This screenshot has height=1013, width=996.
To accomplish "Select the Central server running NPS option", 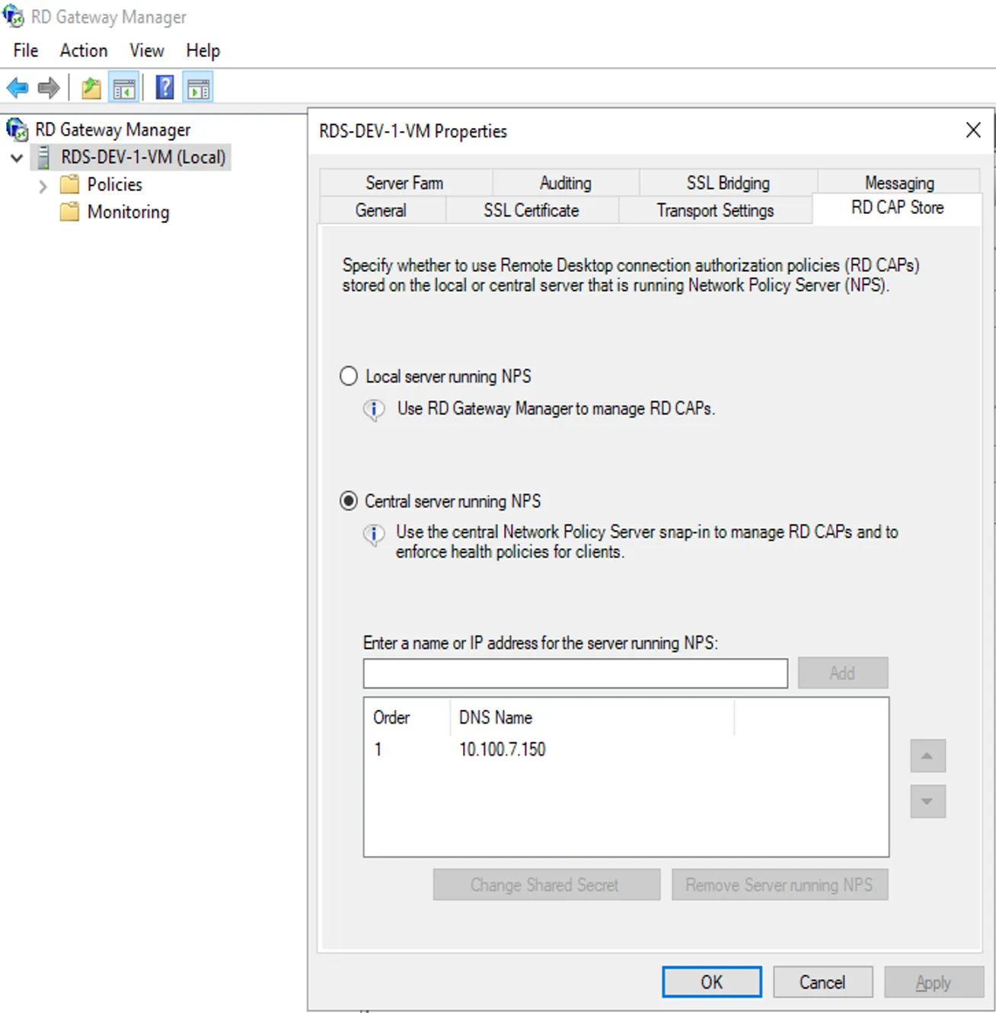I will click(x=348, y=500).
